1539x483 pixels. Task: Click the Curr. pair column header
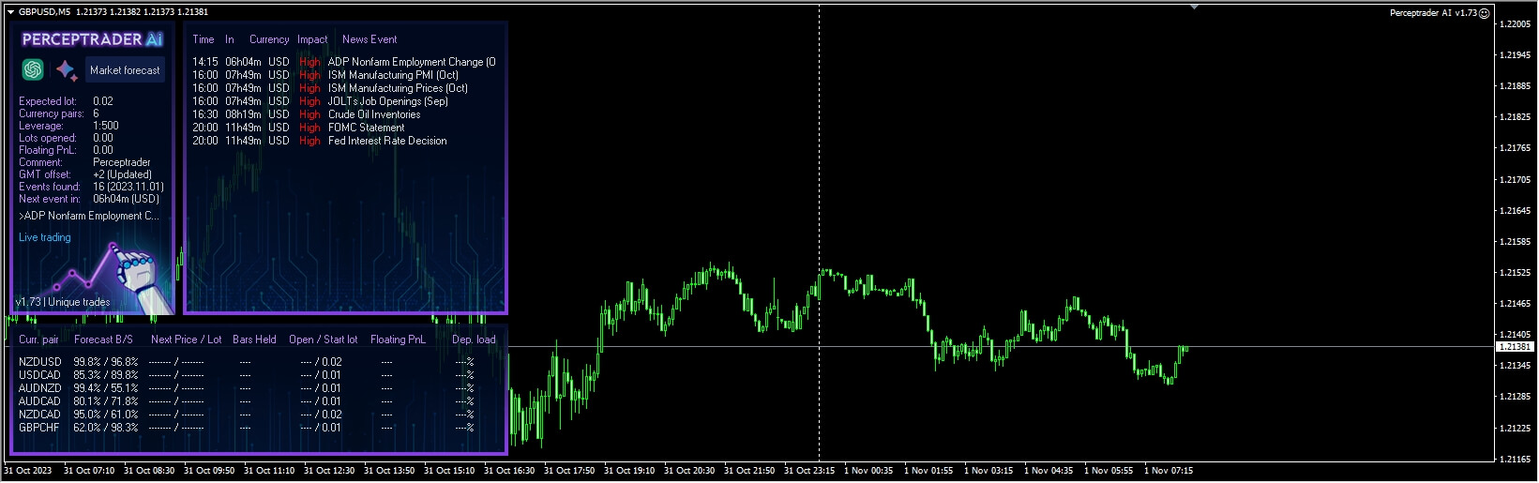pyautogui.click(x=38, y=340)
